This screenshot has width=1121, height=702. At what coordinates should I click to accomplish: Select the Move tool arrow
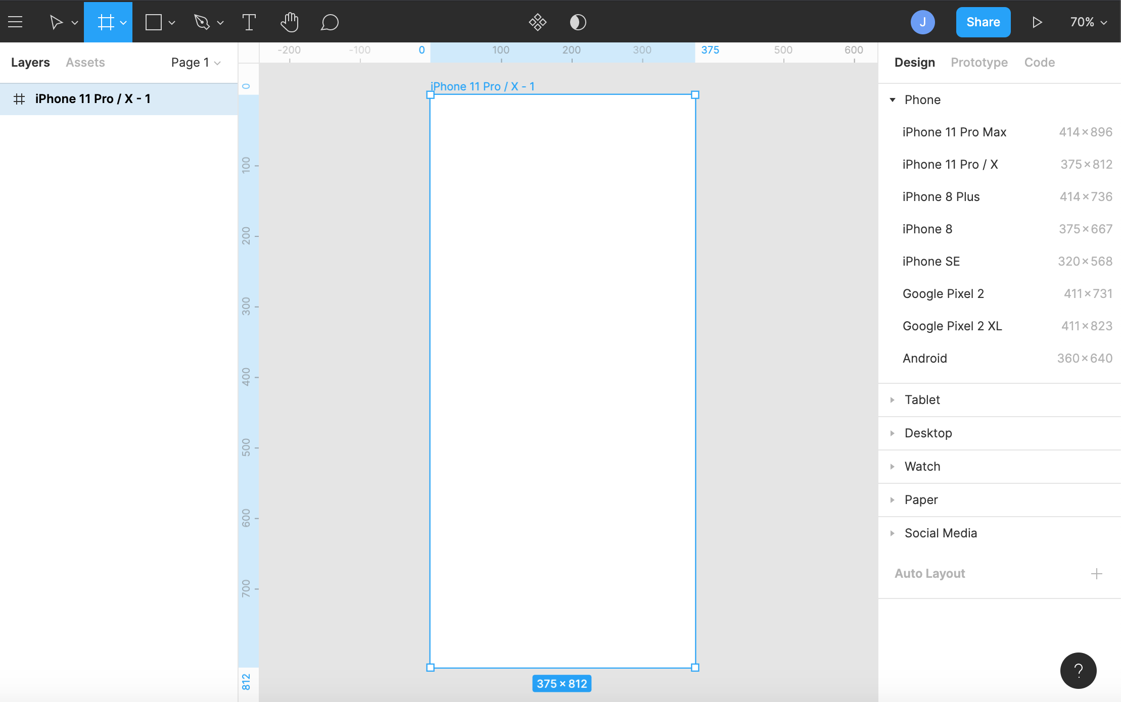point(56,22)
